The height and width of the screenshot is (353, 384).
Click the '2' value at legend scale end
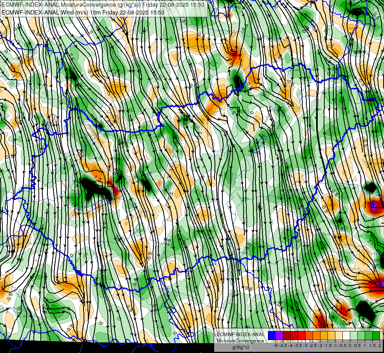(x=380, y=346)
